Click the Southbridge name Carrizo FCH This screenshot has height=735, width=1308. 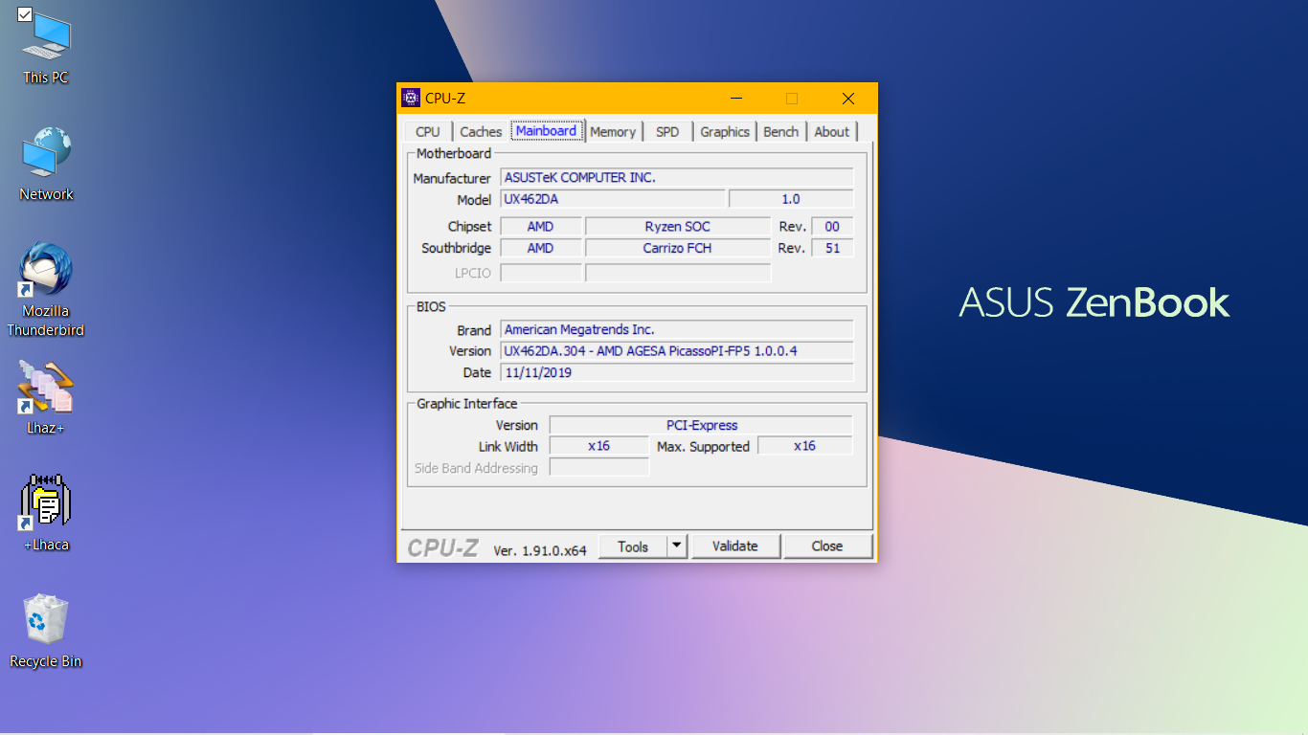pyautogui.click(x=678, y=248)
